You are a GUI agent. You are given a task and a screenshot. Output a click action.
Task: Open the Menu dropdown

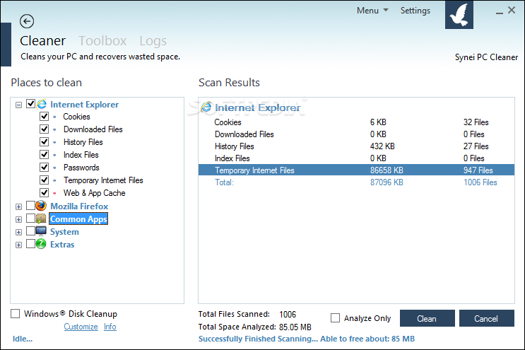point(372,11)
